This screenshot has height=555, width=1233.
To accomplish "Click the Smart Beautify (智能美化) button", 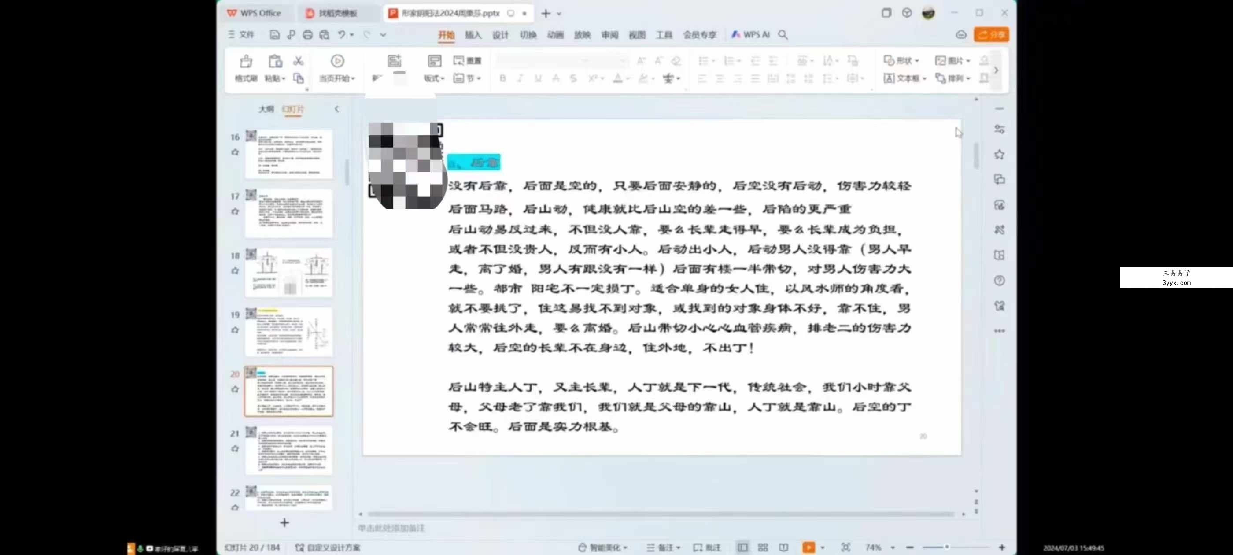I will [602, 548].
